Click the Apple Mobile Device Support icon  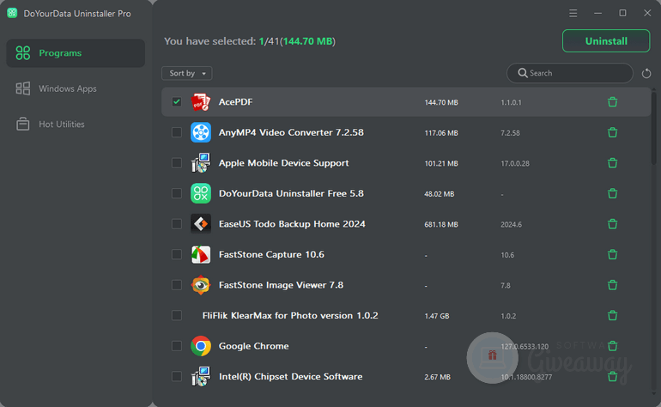201,163
